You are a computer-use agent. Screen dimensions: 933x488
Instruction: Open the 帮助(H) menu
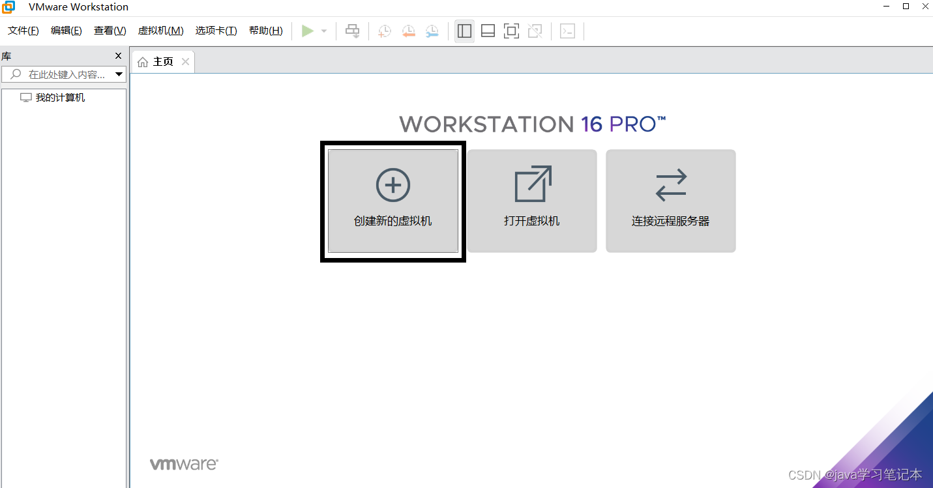click(x=266, y=31)
